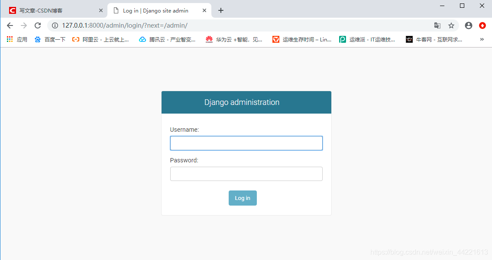Close the 写文章-CSDN博客 tab
492x260 pixels.
pyautogui.click(x=101, y=11)
